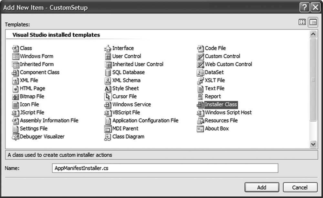Choose the About Box template icon

200,129
